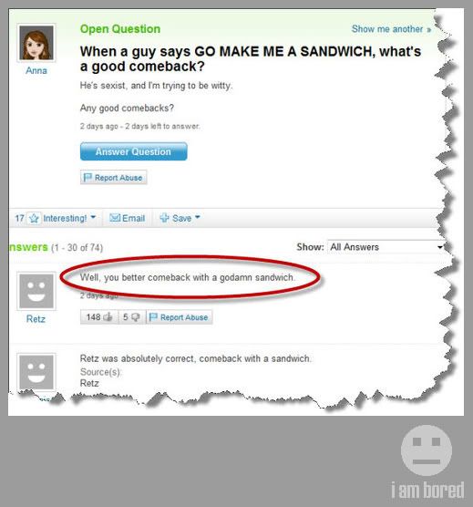473x507 pixels.
Task: Expand the Save dropdown arrow
Action: coord(198,217)
